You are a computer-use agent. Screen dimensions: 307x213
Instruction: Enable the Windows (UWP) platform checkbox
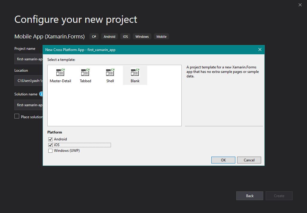50,151
